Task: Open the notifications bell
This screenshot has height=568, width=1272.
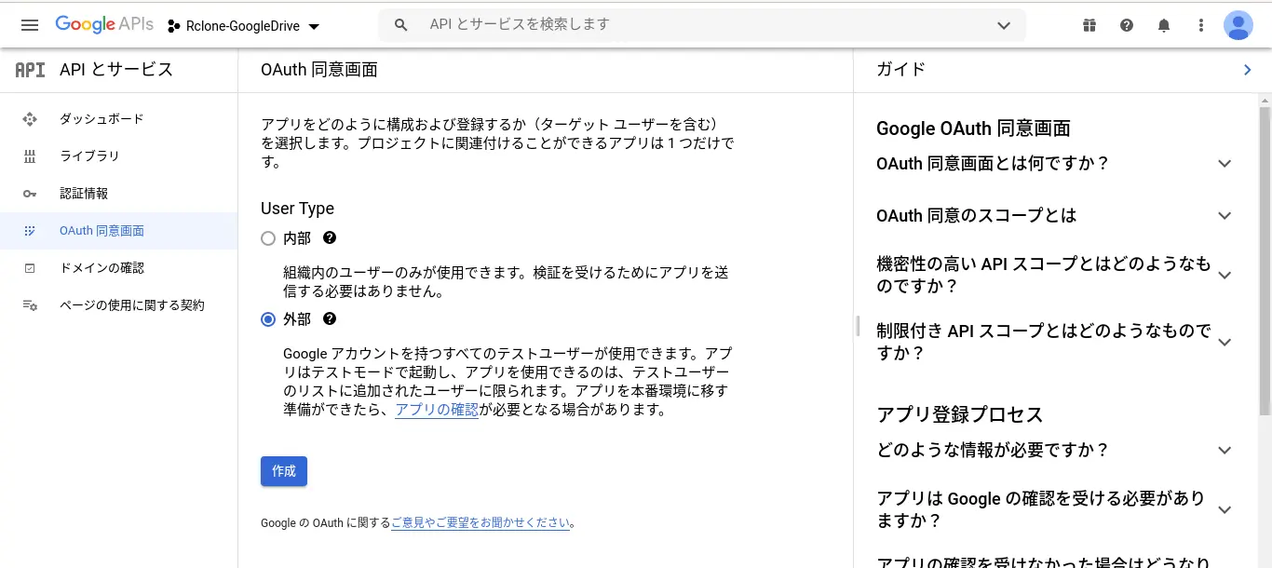Action: click(x=1164, y=25)
